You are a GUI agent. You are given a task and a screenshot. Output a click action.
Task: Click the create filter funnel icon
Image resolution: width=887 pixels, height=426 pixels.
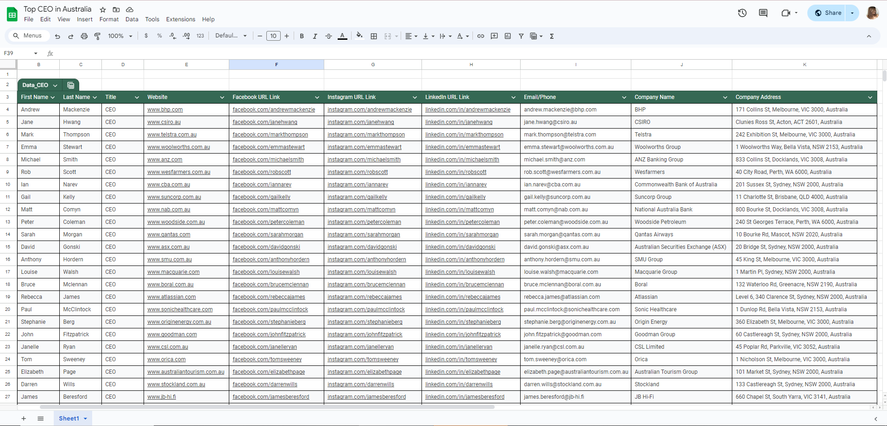click(521, 36)
